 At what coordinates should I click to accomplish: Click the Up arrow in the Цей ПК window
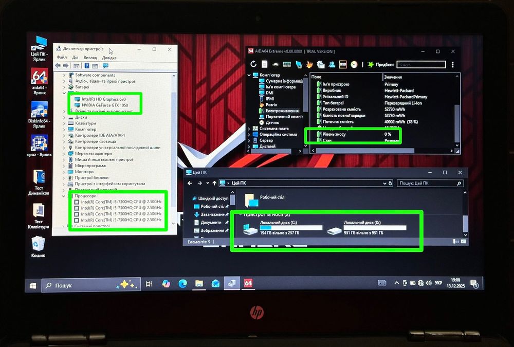(x=214, y=183)
